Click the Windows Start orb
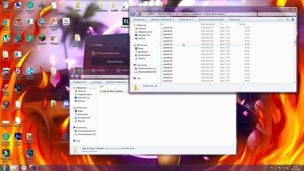The width and height of the screenshot is (304, 171). tap(4, 168)
